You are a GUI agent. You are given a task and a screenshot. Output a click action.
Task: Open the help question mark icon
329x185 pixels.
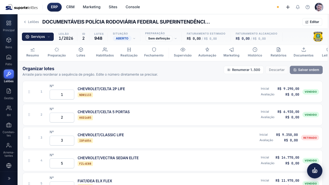point(308,7)
